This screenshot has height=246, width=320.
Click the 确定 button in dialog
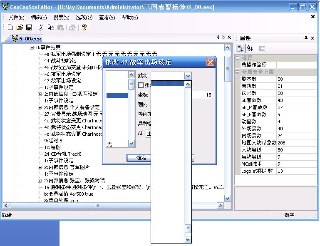(141, 157)
